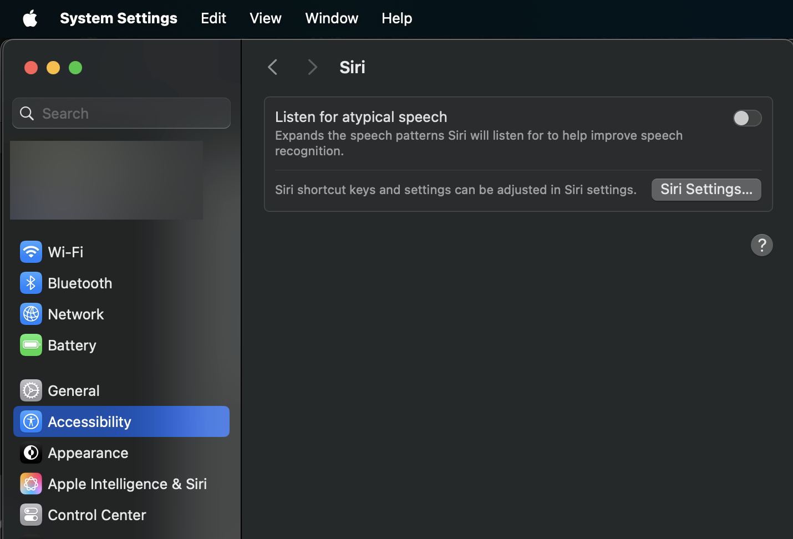Viewport: 793px width, 539px height.
Task: Select the General label in sidebar
Action: (74, 390)
